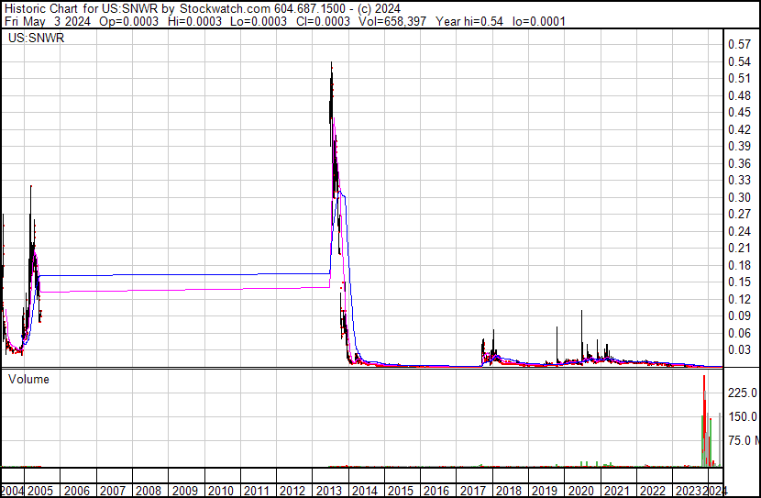
Task: Click the 'Year hi=0.54' value
Action: click(x=469, y=21)
